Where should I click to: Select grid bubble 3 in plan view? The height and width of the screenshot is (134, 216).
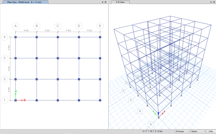pyautogui.click(x=5, y=58)
